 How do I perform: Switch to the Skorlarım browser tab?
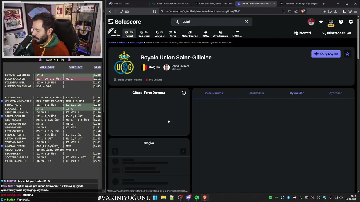[298, 4]
